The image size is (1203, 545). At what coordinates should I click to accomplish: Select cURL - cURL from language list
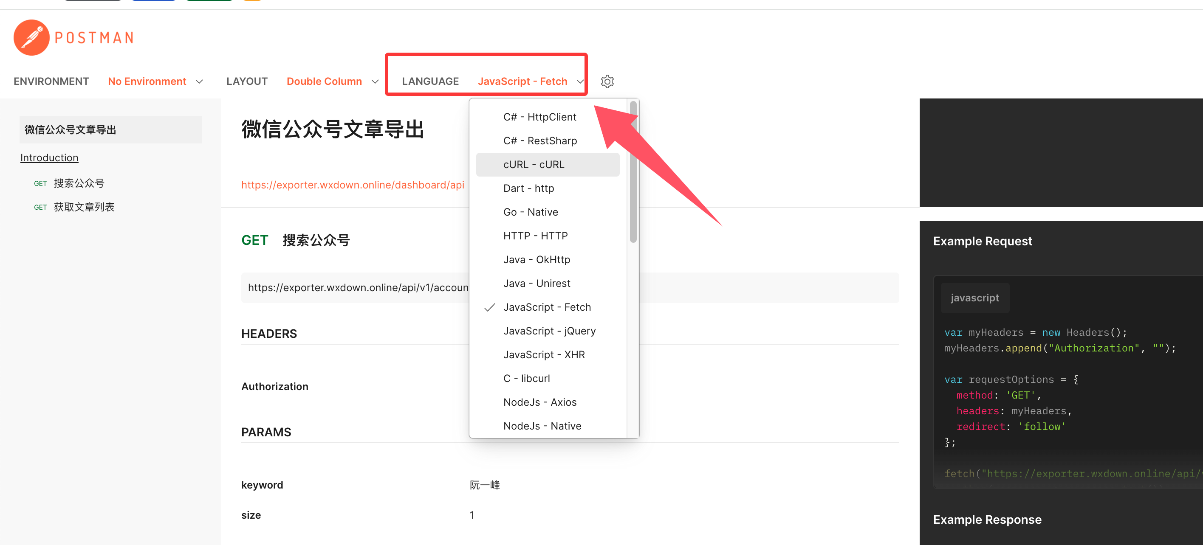pyautogui.click(x=534, y=165)
